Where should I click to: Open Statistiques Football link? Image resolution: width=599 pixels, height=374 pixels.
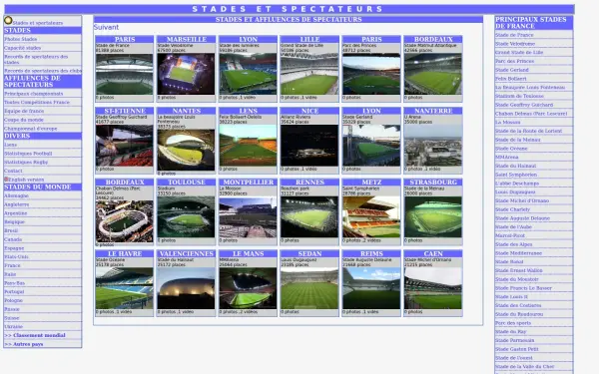tap(28, 154)
